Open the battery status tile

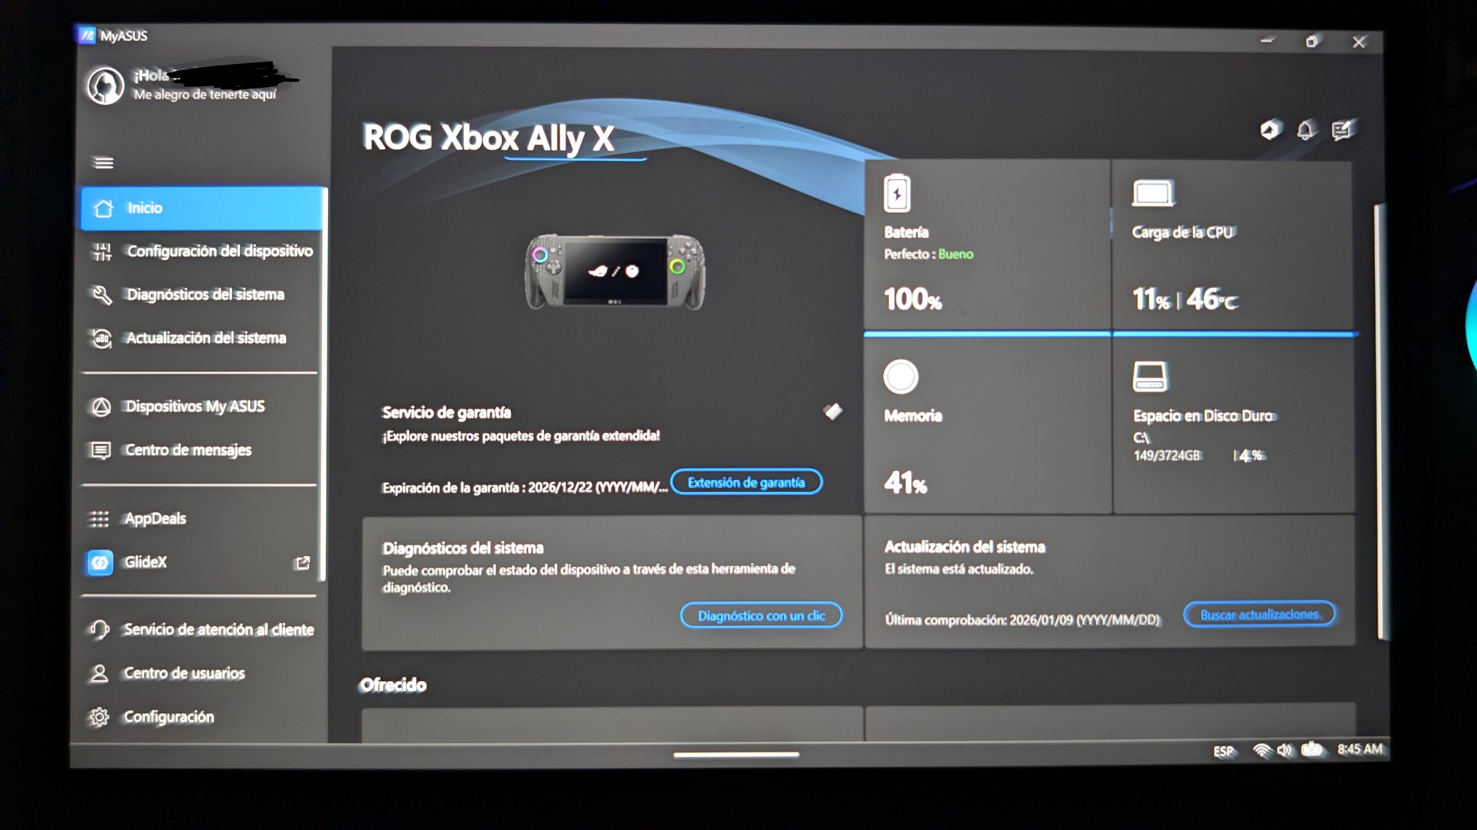pyautogui.click(x=986, y=246)
